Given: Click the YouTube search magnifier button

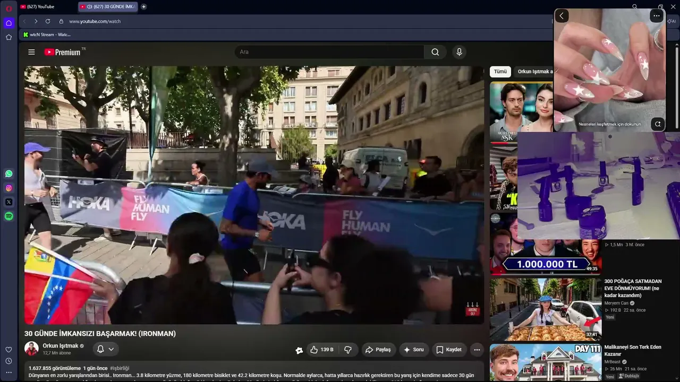Looking at the screenshot, I should tap(435, 52).
